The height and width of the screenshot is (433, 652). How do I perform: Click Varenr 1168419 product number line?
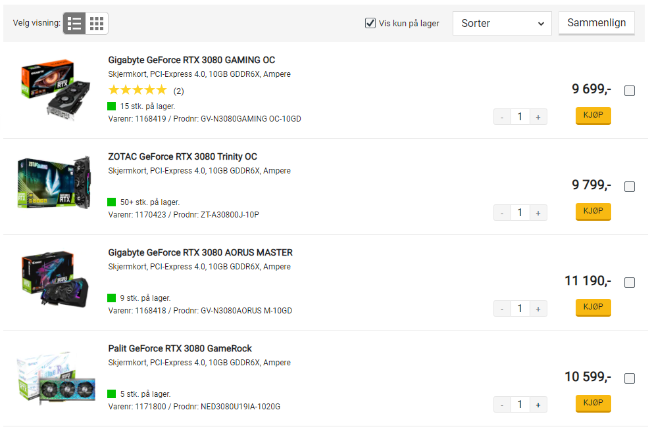click(x=205, y=119)
